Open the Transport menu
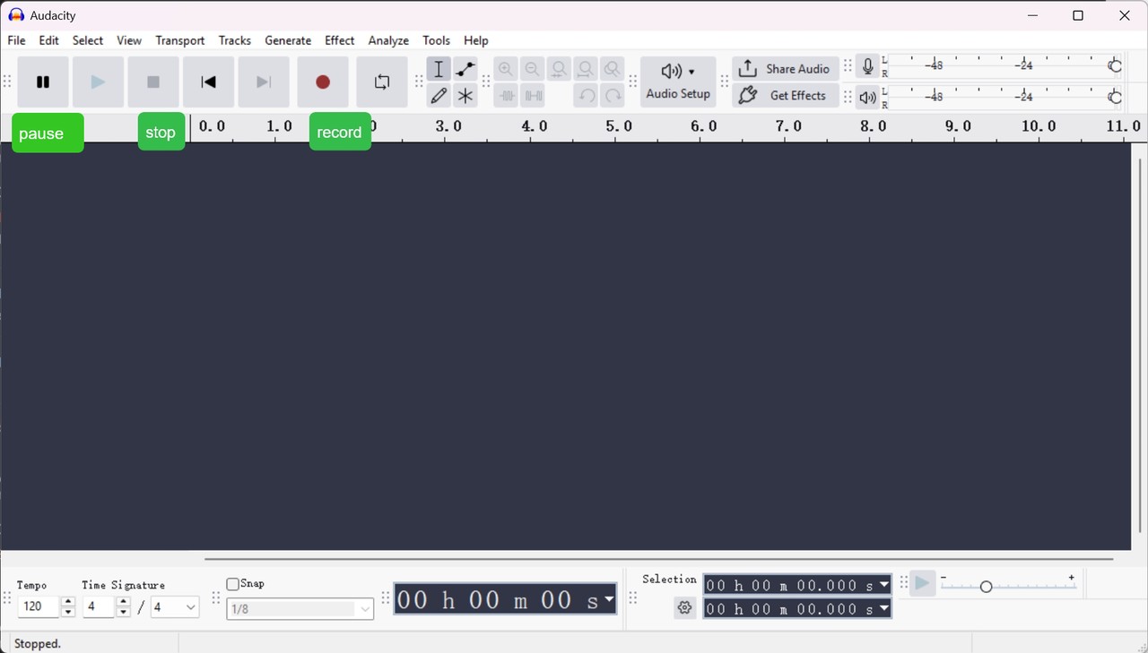Screen dimensions: 1148x653 coord(179,40)
